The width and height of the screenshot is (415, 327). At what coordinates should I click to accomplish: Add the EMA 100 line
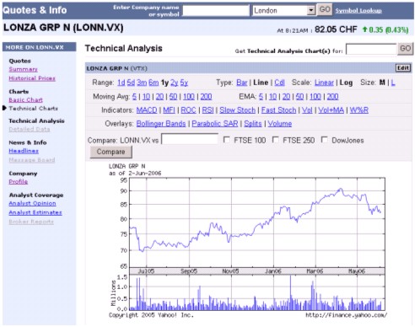click(315, 97)
